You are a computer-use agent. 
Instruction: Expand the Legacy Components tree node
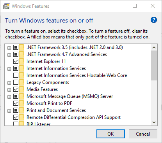(9, 83)
